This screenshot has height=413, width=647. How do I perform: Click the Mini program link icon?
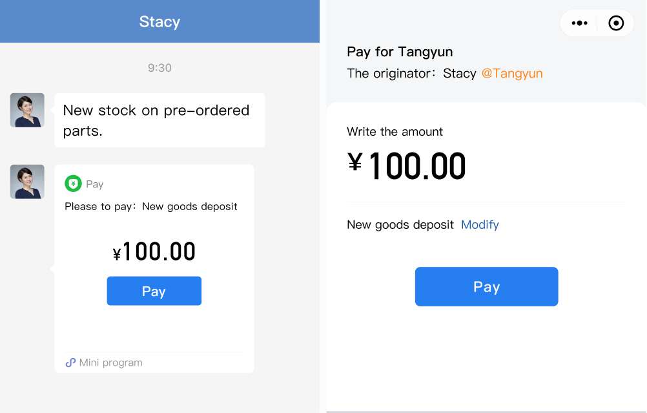pyautogui.click(x=70, y=363)
